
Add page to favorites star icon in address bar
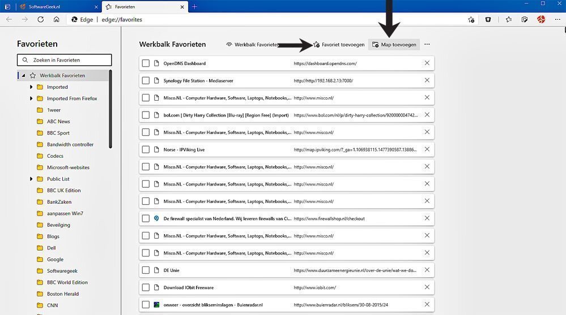pyautogui.click(x=471, y=19)
